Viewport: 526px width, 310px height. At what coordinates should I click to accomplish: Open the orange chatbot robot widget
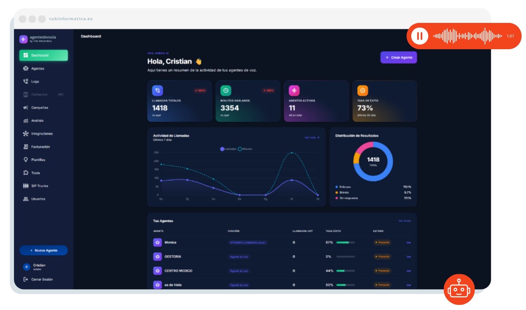tap(459, 289)
